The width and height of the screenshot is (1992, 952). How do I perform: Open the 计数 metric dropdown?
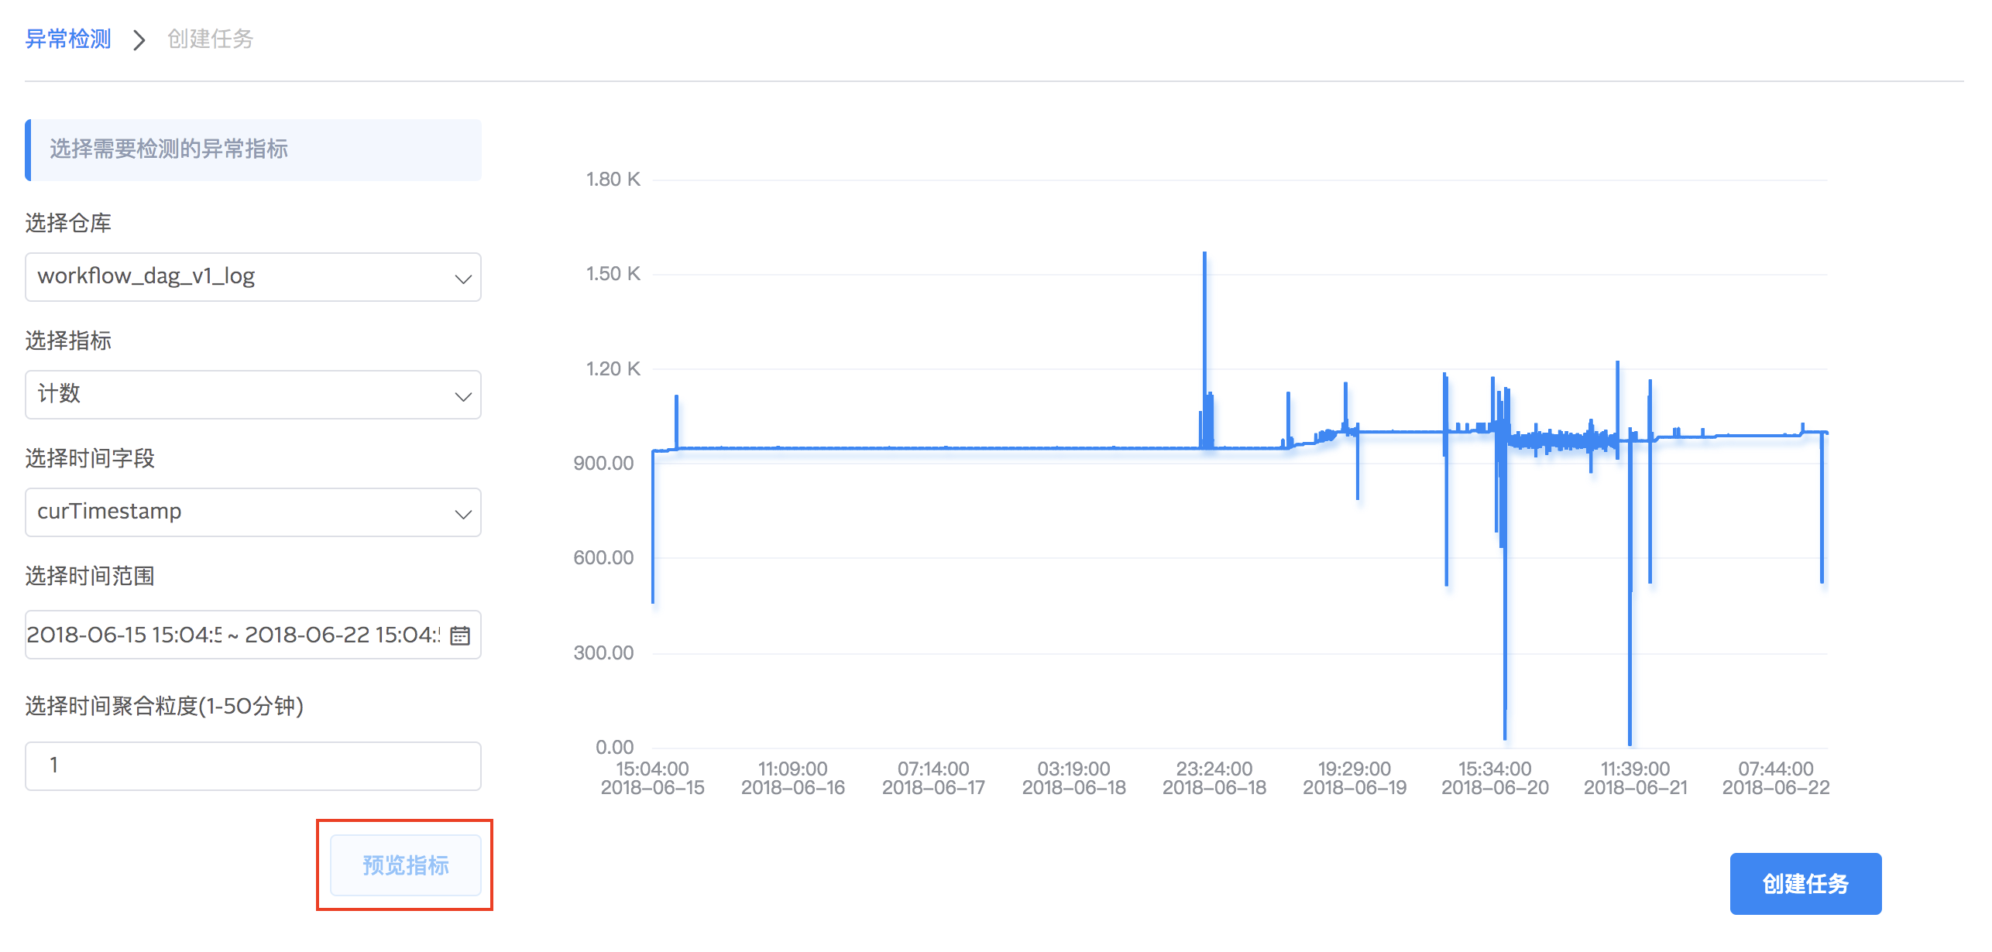232,395
